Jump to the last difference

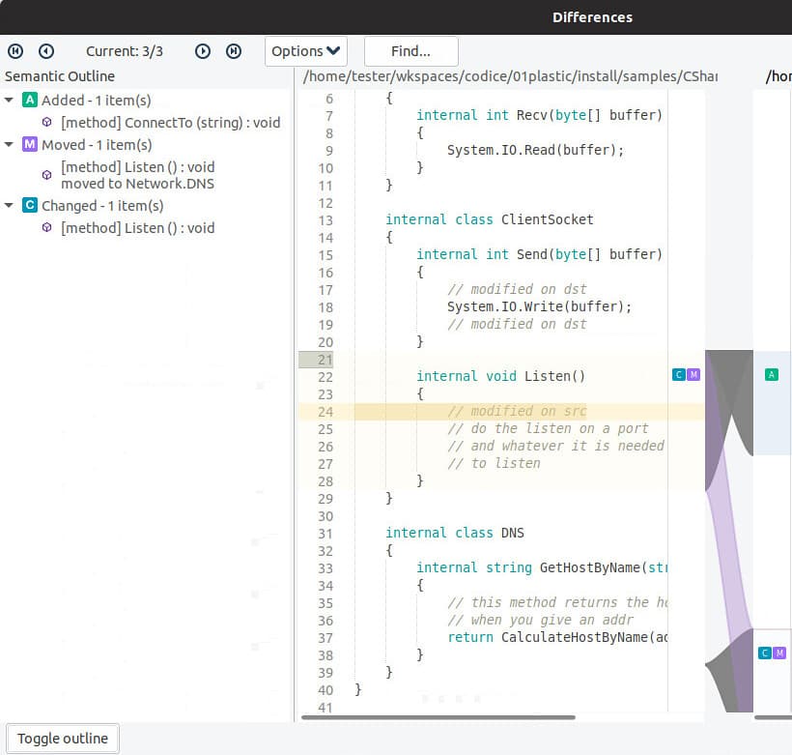234,51
